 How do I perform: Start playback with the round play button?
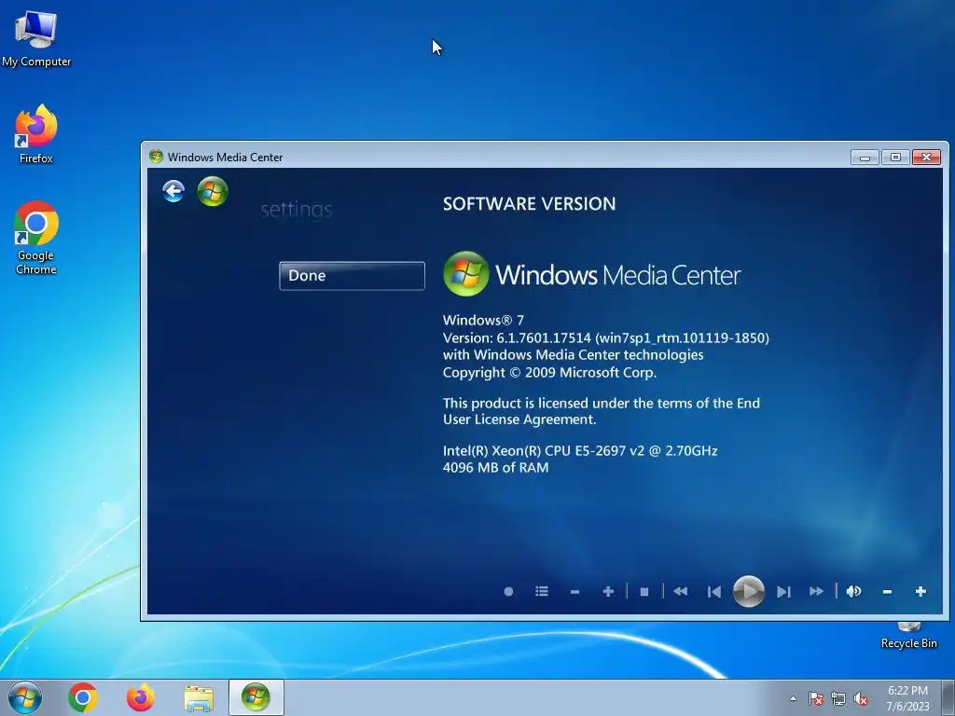pos(749,591)
